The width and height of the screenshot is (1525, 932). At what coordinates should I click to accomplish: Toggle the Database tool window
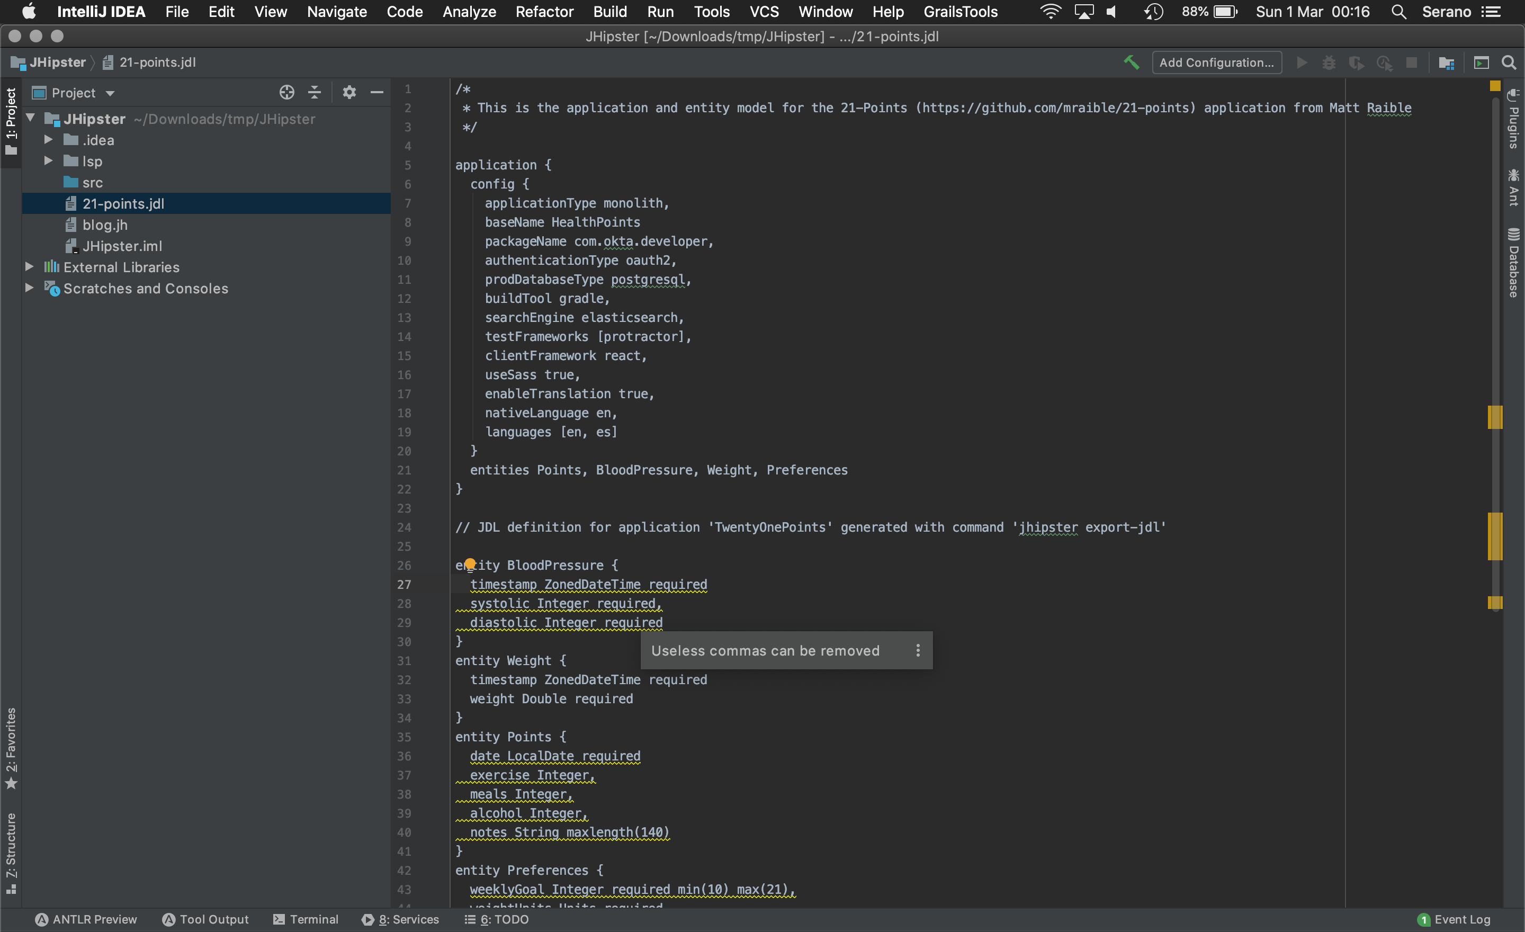(1514, 263)
